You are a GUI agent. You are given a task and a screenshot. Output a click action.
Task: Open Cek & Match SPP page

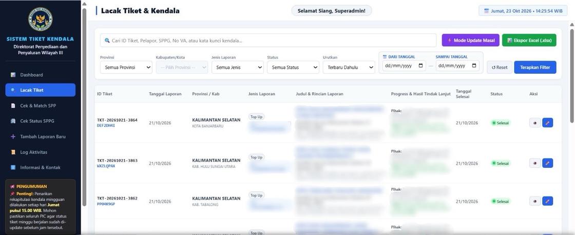[x=41, y=106]
